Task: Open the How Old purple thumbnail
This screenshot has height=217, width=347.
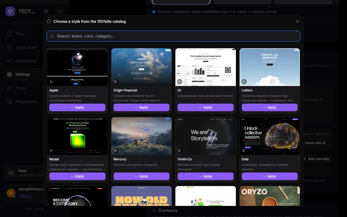Action: click(x=142, y=196)
